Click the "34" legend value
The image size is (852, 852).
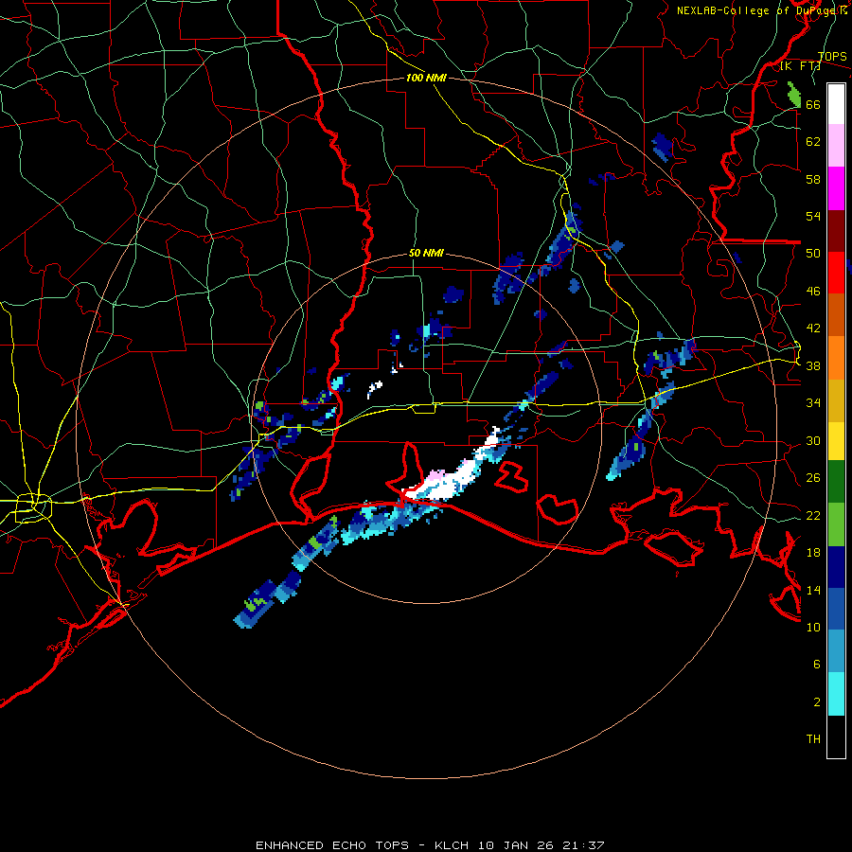pyautogui.click(x=813, y=403)
